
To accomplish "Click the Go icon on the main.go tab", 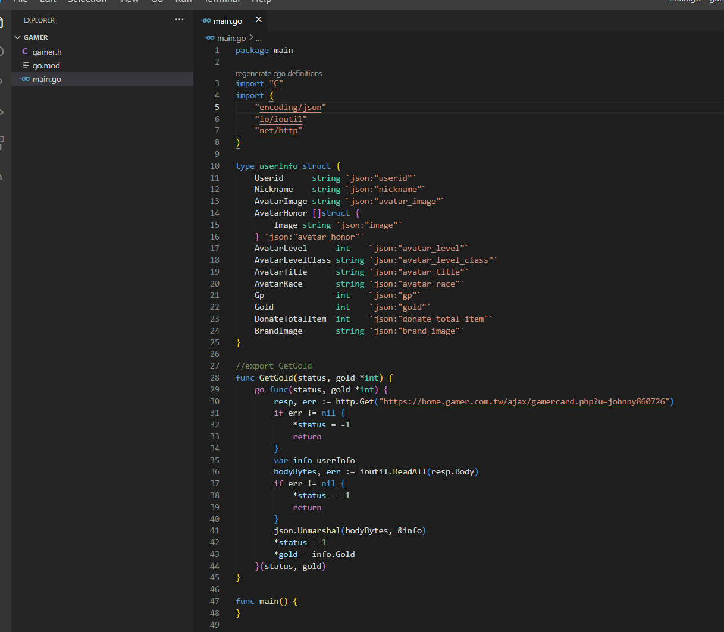I will pos(206,21).
